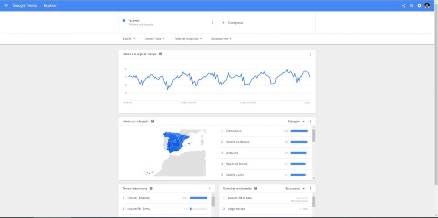Select Castilla y León row
Image resolution: width=438 pixels, height=218 pixels.
[x=266, y=175]
